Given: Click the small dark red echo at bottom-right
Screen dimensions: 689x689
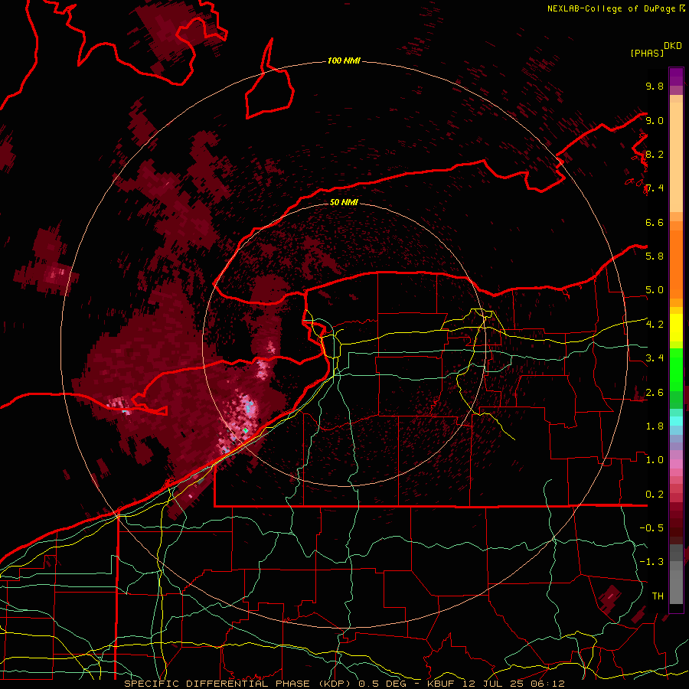Looking at the screenshot, I should click(610, 598).
